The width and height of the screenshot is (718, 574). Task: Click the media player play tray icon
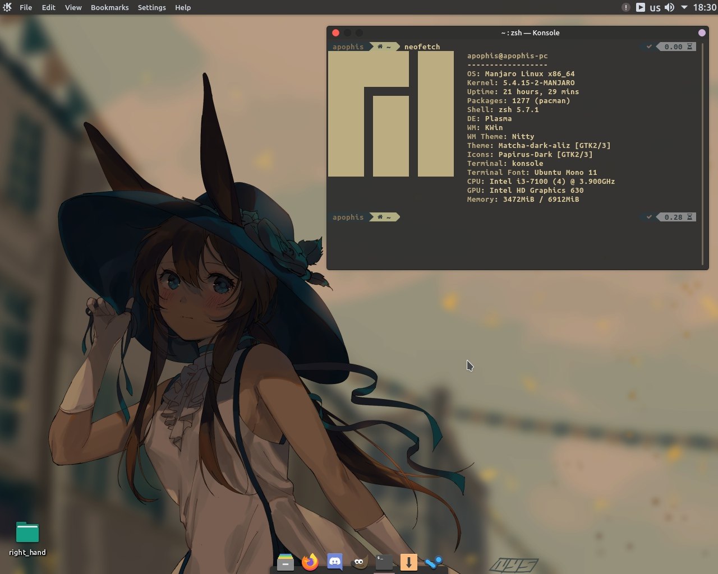[641, 7]
